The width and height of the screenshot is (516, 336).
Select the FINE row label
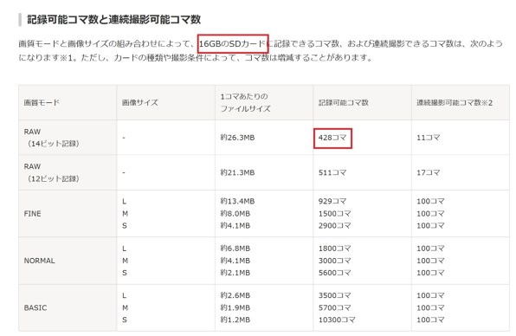pyautogui.click(x=32, y=214)
